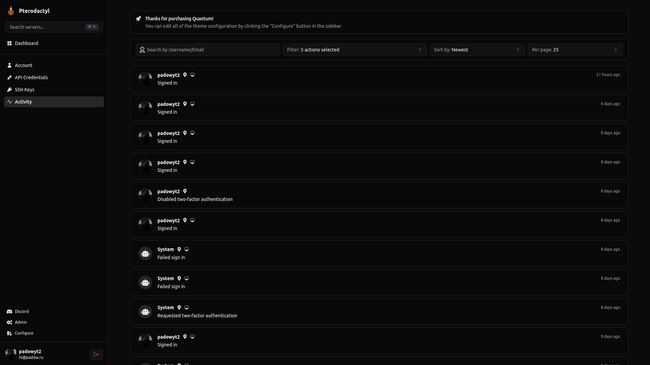Expand the Per page 25 dropdown
Screen dimensions: 650x365
pyautogui.click(x=575, y=50)
